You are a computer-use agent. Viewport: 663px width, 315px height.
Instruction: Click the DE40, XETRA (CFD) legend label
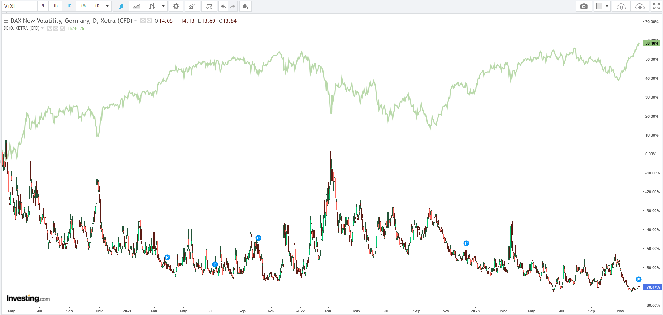pos(21,28)
